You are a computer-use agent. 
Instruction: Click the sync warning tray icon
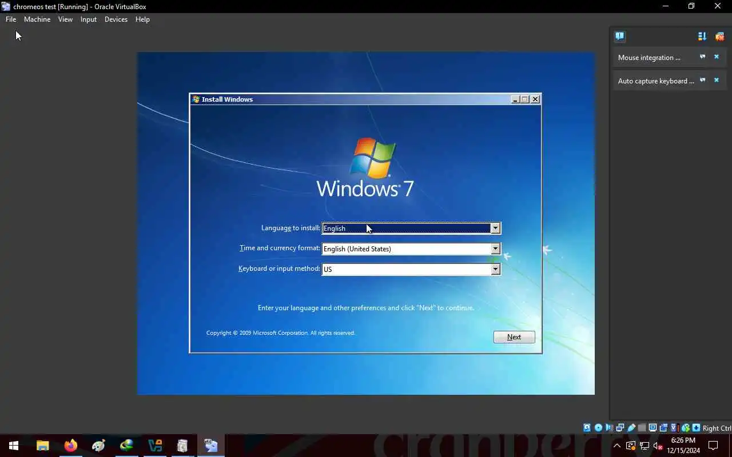coord(630,446)
